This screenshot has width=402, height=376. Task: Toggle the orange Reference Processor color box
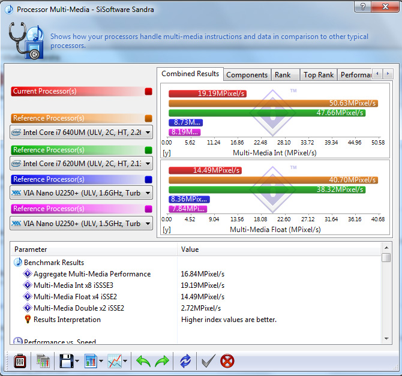148,118
